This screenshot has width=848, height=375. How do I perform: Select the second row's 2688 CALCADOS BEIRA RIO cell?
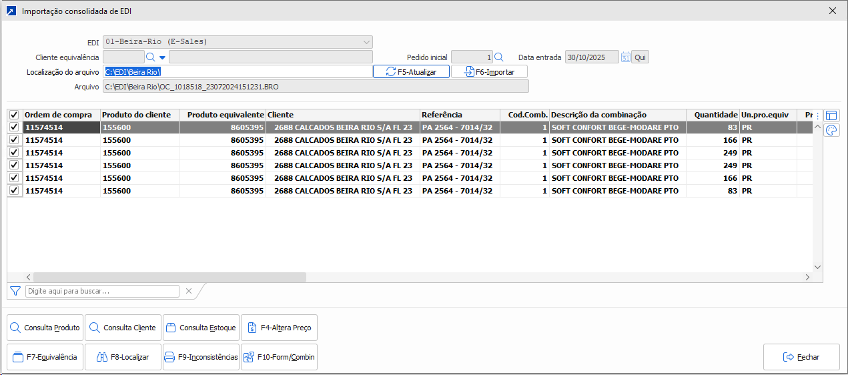[x=343, y=140]
